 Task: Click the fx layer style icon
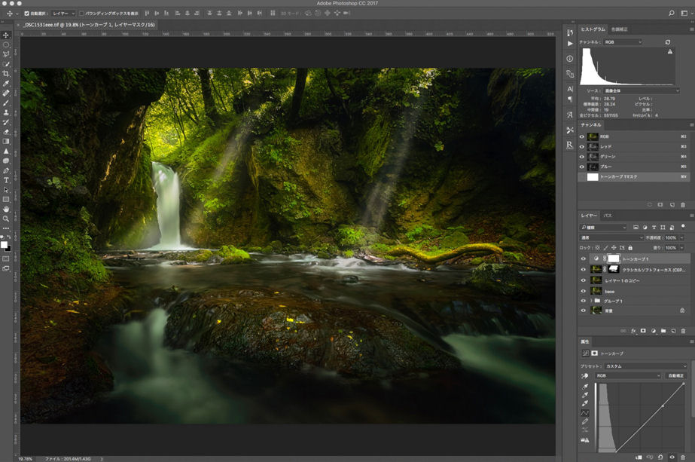tap(633, 331)
